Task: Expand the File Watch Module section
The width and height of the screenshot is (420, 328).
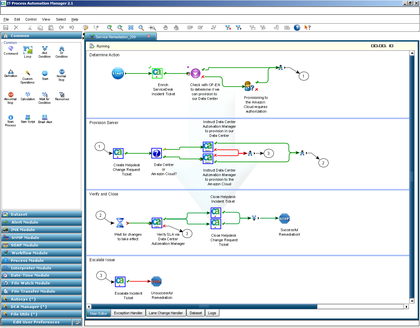Action: [41, 283]
